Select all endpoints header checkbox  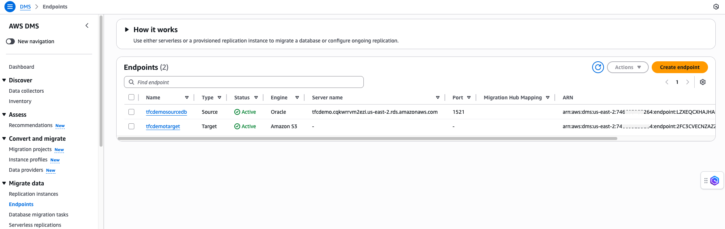click(131, 98)
